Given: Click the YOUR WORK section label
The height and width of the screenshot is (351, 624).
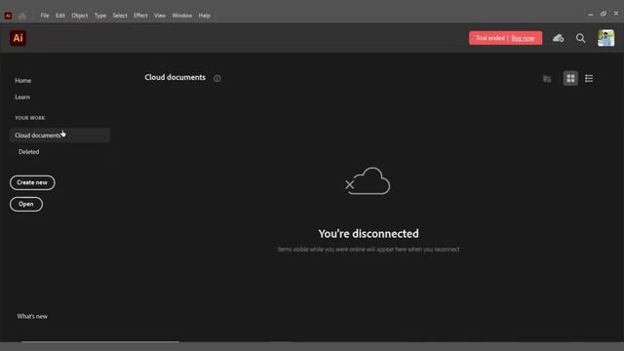Looking at the screenshot, I should (30, 118).
